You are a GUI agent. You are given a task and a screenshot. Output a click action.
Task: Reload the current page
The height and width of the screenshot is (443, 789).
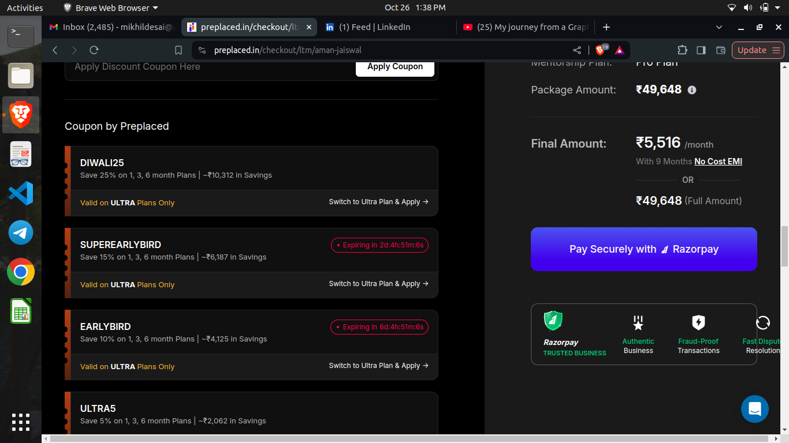point(94,50)
